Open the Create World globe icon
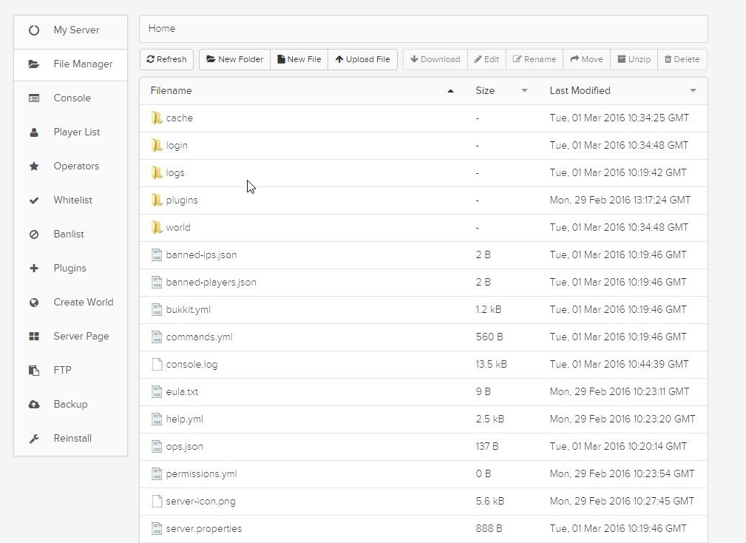 coord(34,303)
